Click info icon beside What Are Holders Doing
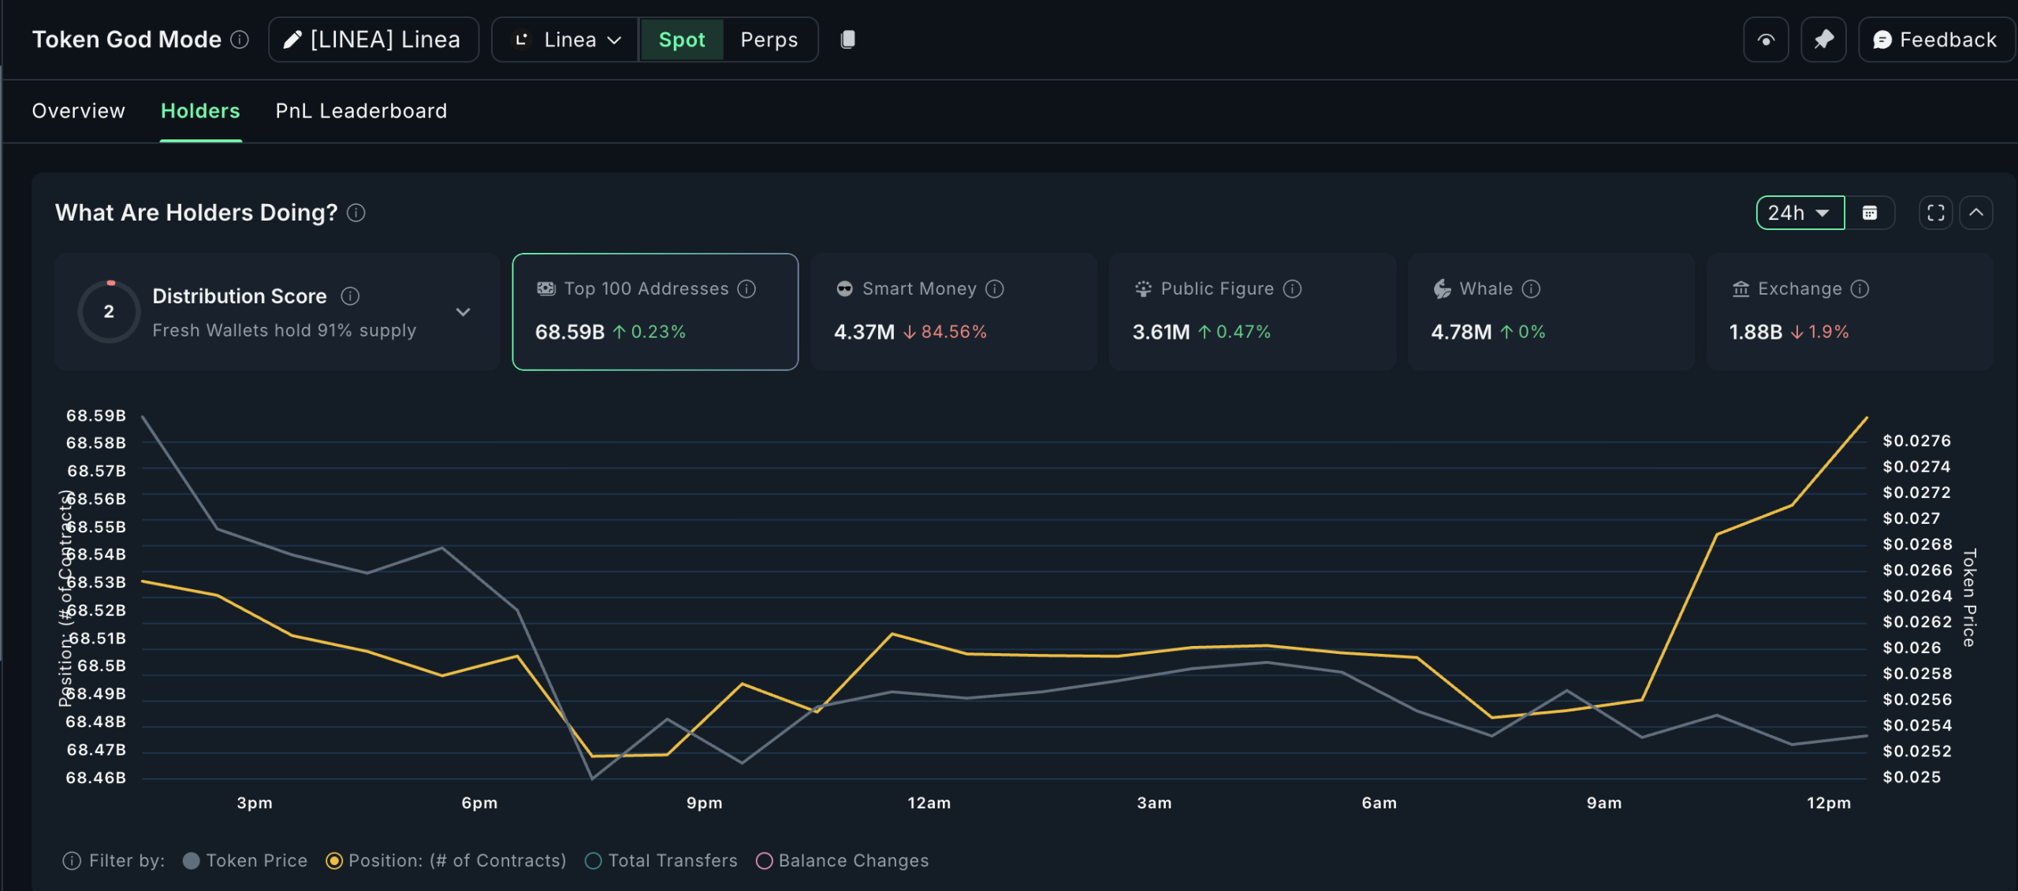This screenshot has height=891, width=2018. [356, 213]
